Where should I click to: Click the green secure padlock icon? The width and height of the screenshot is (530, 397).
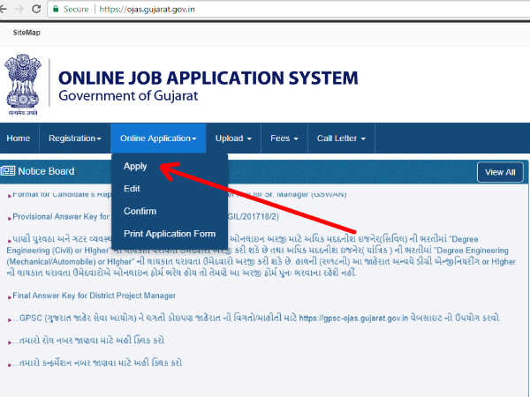pyautogui.click(x=56, y=9)
